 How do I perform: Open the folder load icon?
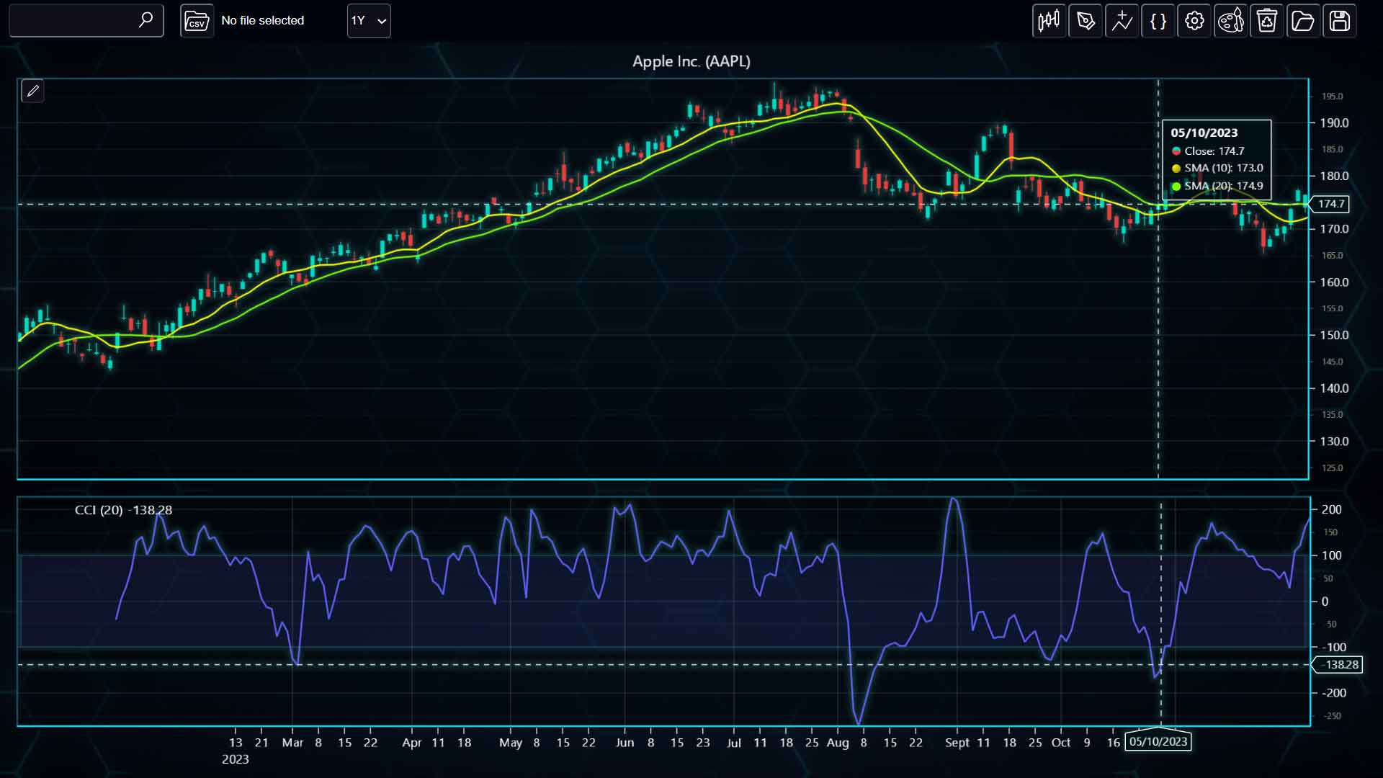pyautogui.click(x=1303, y=21)
